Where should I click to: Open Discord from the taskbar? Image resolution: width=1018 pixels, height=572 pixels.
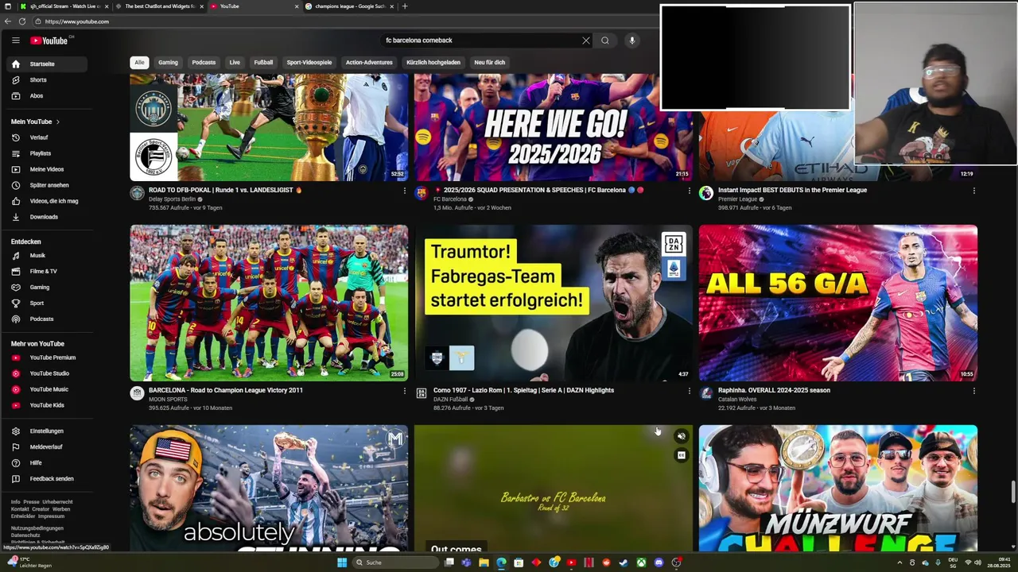pyautogui.click(x=659, y=562)
